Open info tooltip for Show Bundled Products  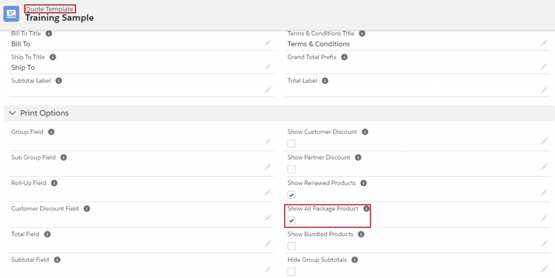(361, 234)
